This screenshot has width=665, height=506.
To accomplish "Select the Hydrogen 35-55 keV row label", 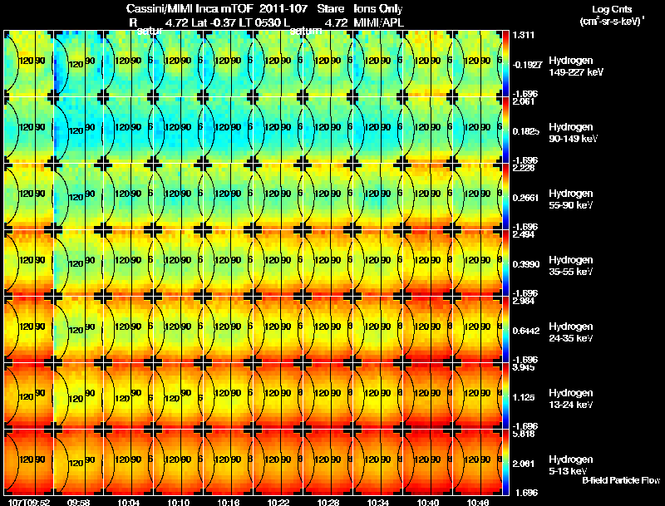I will pyautogui.click(x=571, y=266).
